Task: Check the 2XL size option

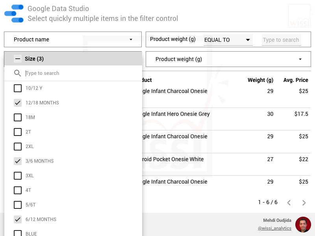Action: (18, 147)
